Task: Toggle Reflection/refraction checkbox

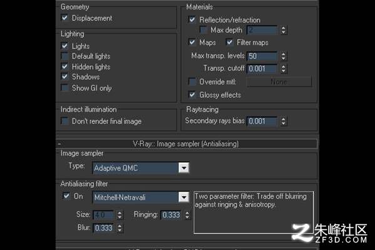Action: pos(192,19)
